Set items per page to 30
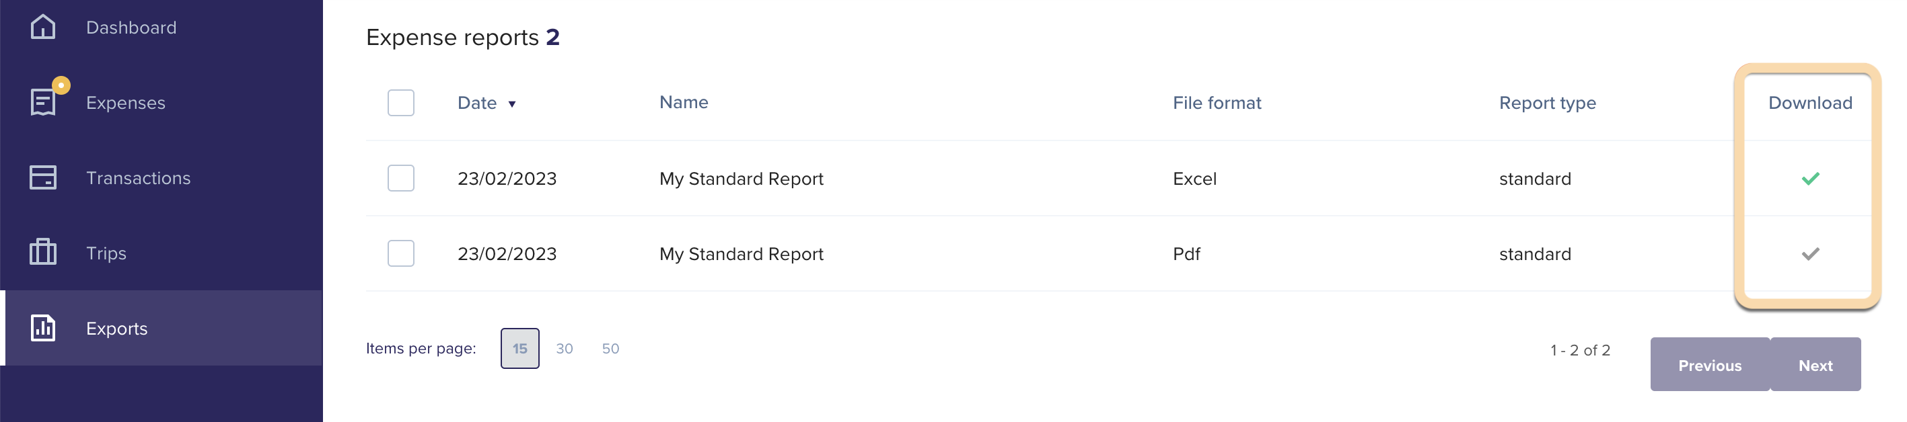The image size is (1907, 422). click(x=564, y=348)
